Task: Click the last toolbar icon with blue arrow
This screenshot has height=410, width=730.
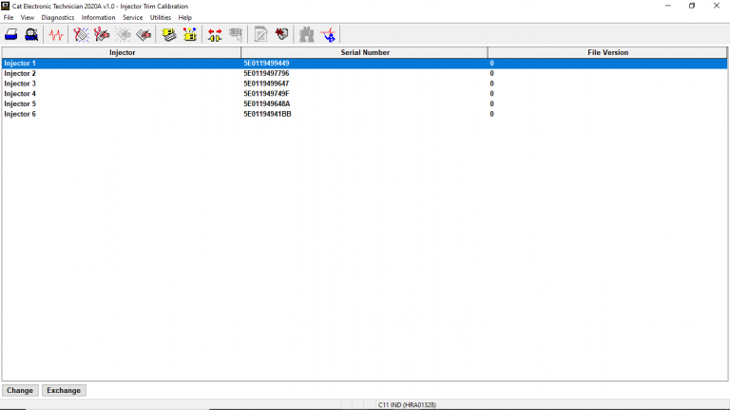Action: 328,35
